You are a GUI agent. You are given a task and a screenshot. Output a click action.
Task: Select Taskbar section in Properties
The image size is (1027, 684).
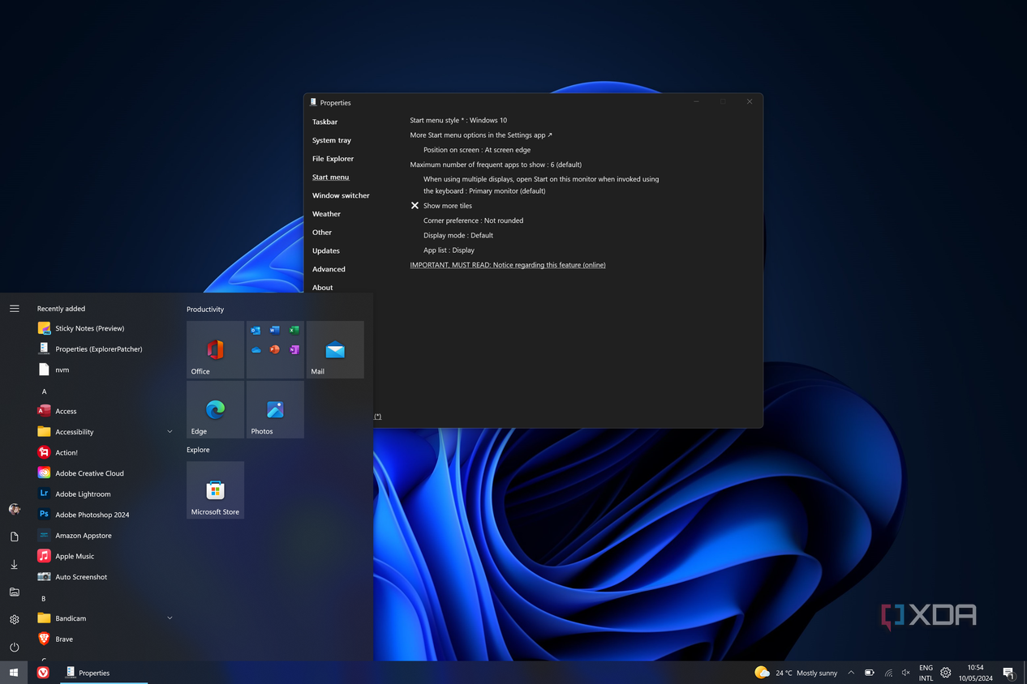(325, 122)
